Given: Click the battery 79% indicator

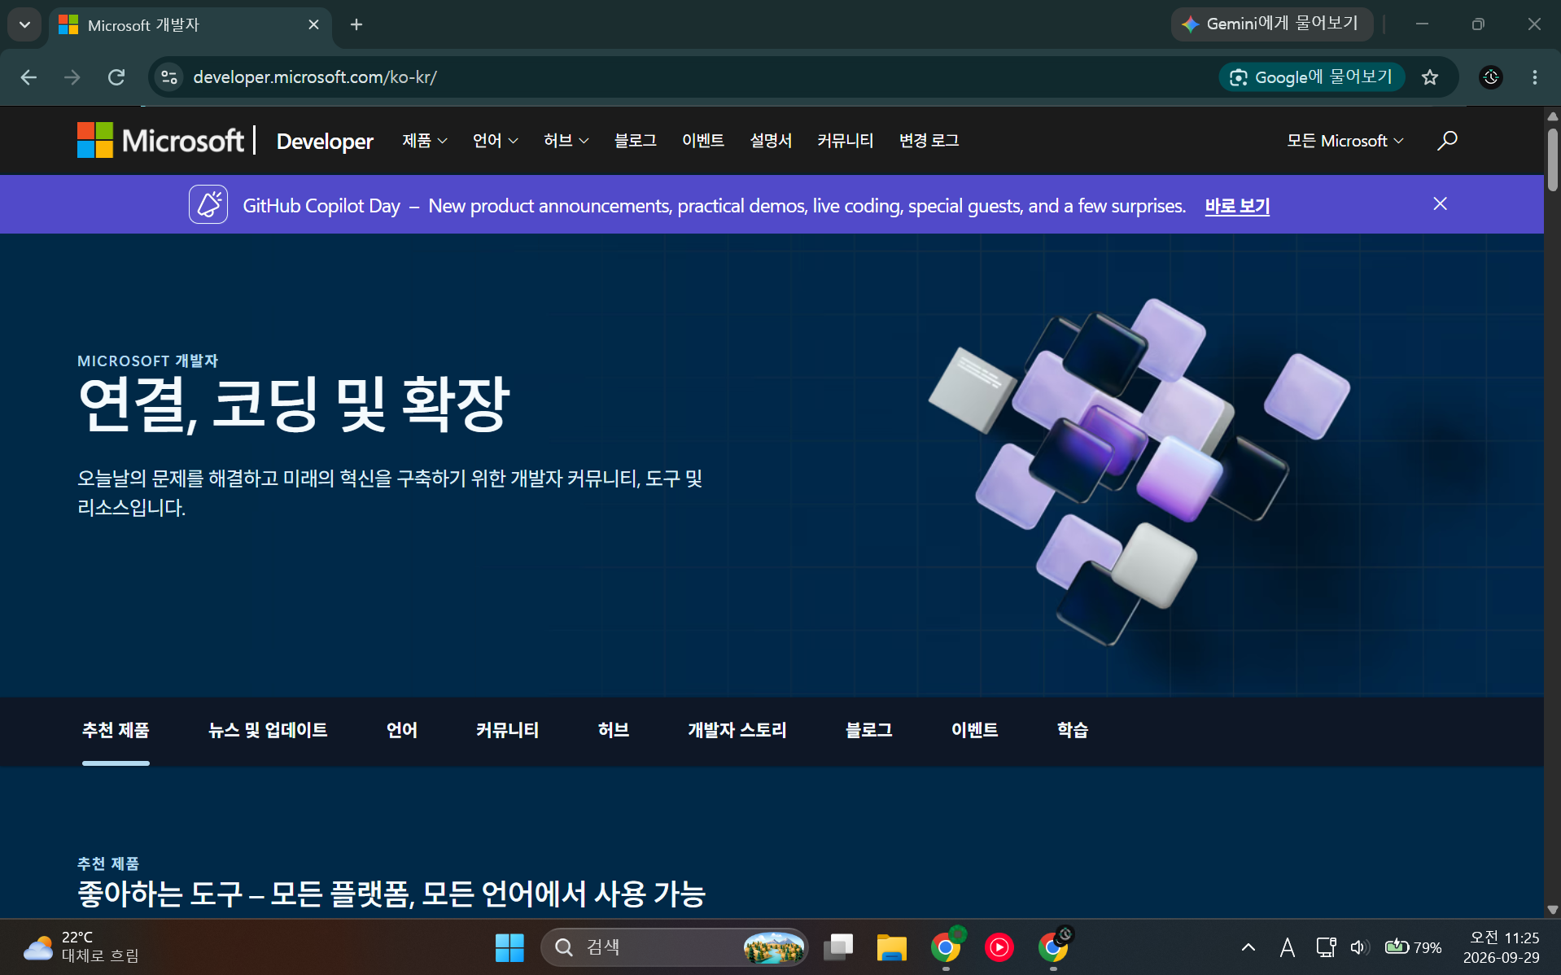Looking at the screenshot, I should click(1414, 947).
